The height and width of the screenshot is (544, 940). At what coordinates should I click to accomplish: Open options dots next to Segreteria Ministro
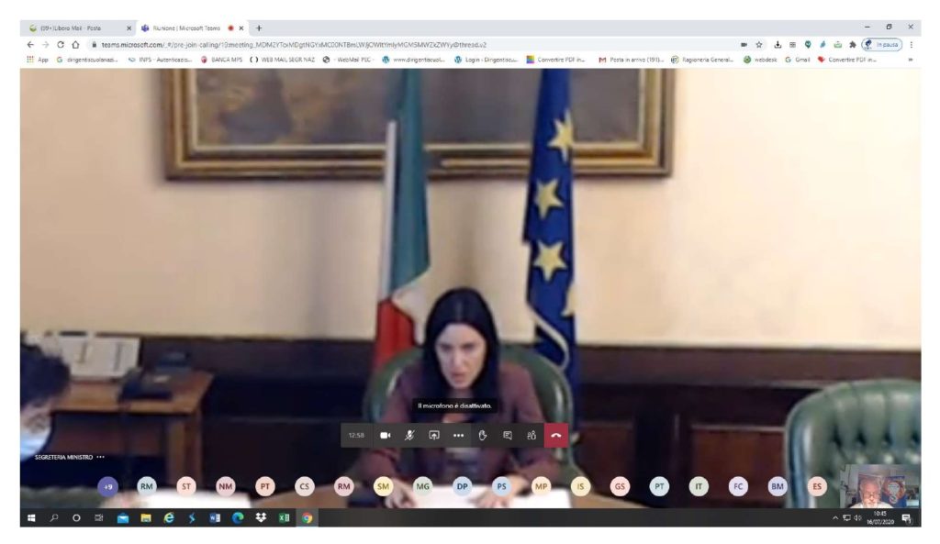(x=100, y=457)
